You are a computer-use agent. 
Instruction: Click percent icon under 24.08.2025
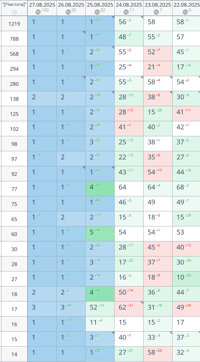pos(126,12)
